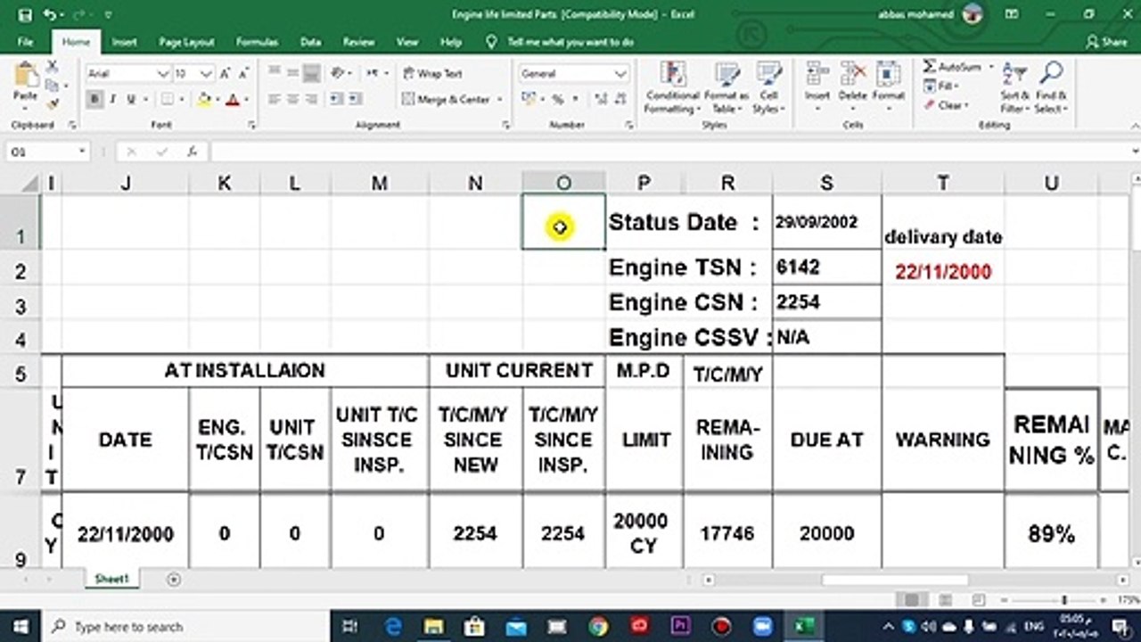This screenshot has height=642, width=1141.
Task: Expand the Merge & Center dropdown arrow
Action: coord(500,100)
